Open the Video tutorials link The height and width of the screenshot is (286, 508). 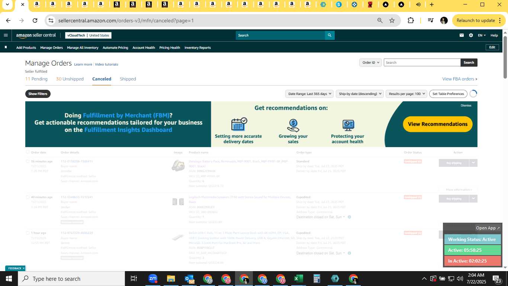pyautogui.click(x=106, y=64)
